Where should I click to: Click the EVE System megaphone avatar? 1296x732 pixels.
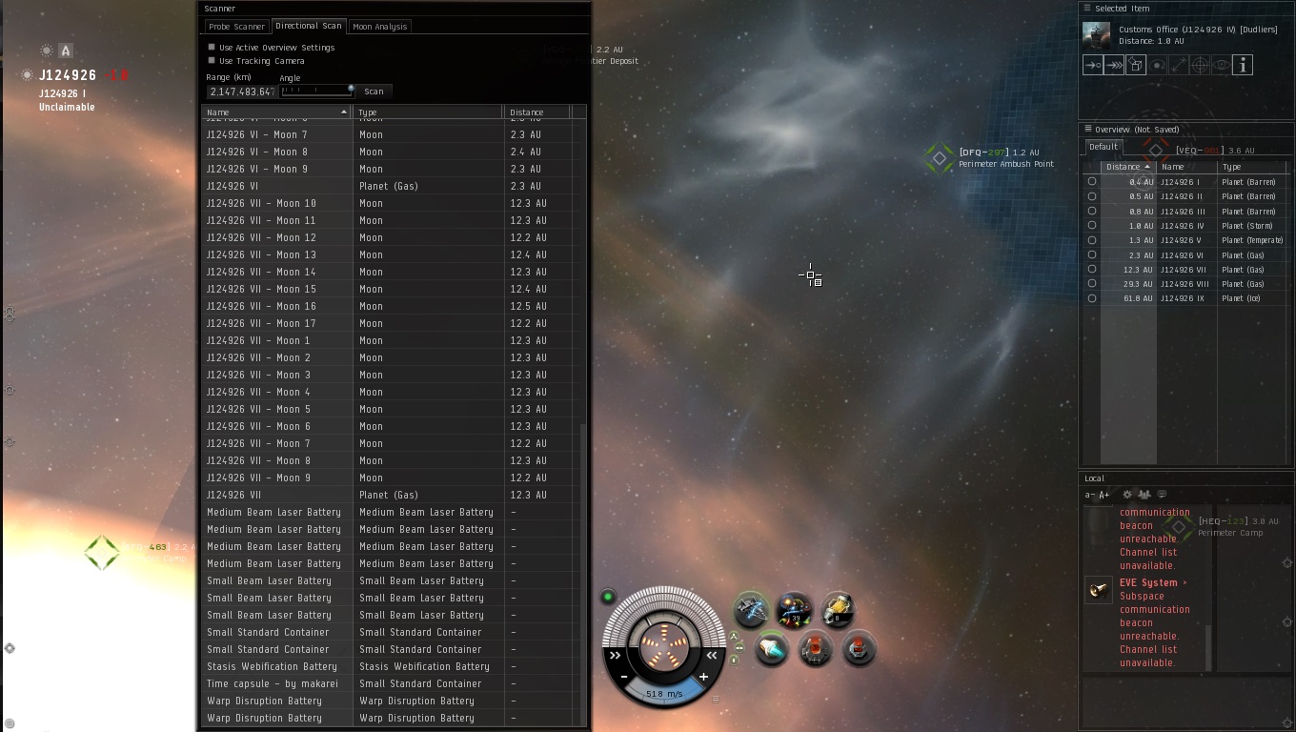1099,589
